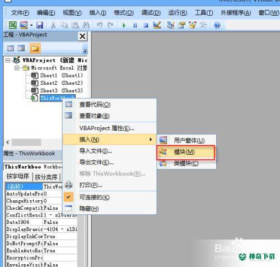Open the 调试(D) menu
The width and height of the screenshot is (280, 267).
151,13
